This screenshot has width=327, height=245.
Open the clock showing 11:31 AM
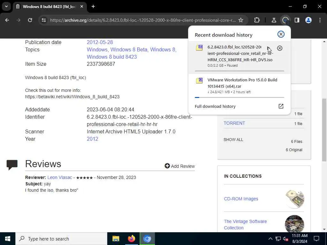(x=300, y=239)
